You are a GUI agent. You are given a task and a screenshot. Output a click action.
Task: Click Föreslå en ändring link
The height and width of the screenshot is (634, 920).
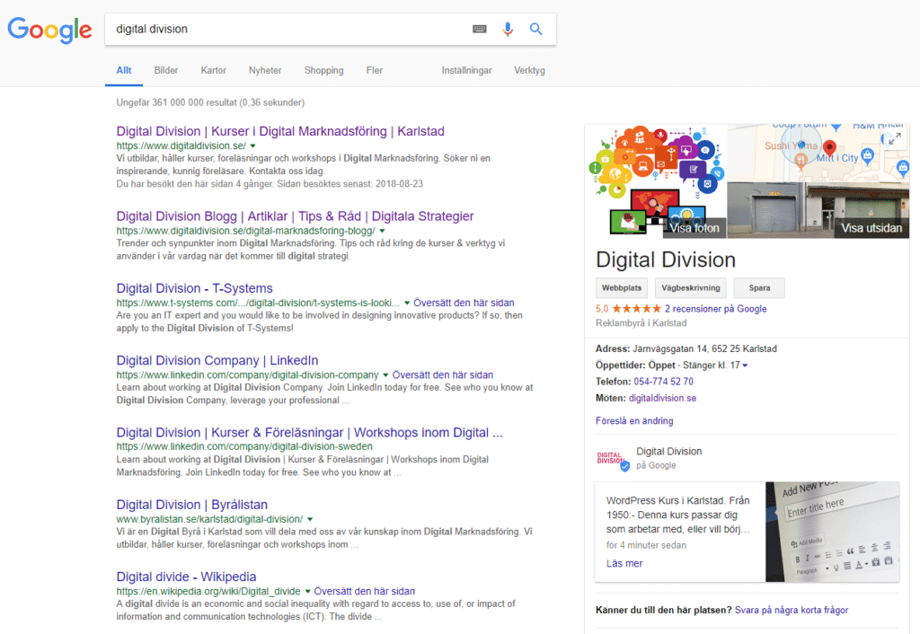click(634, 421)
